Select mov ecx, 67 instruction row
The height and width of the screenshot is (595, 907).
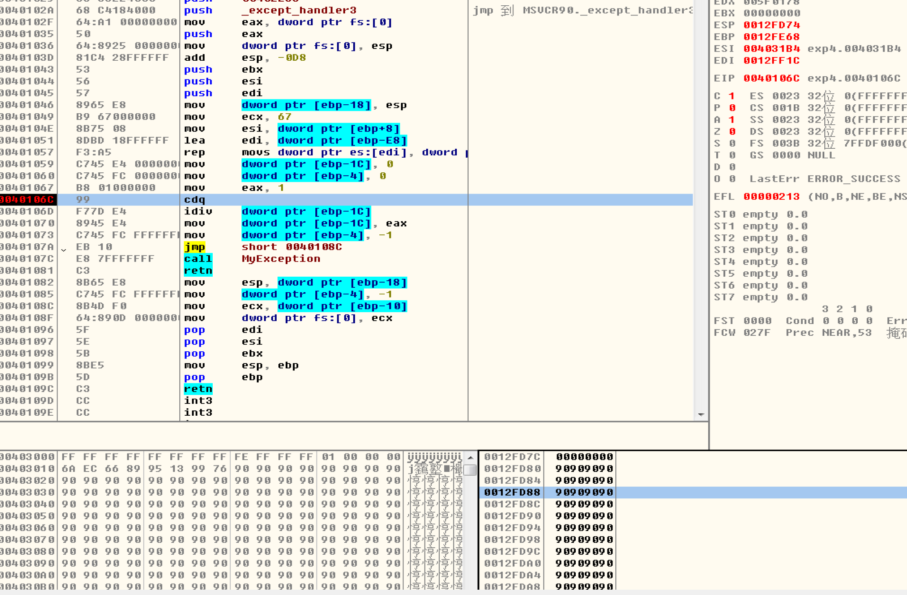click(238, 117)
